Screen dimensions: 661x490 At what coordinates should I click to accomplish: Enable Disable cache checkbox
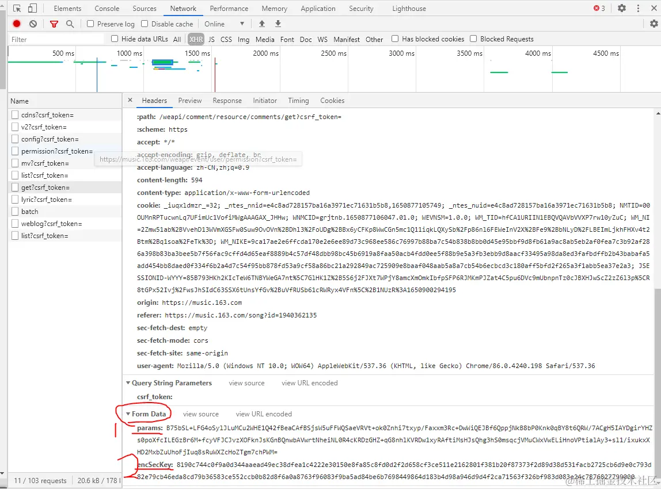(145, 24)
